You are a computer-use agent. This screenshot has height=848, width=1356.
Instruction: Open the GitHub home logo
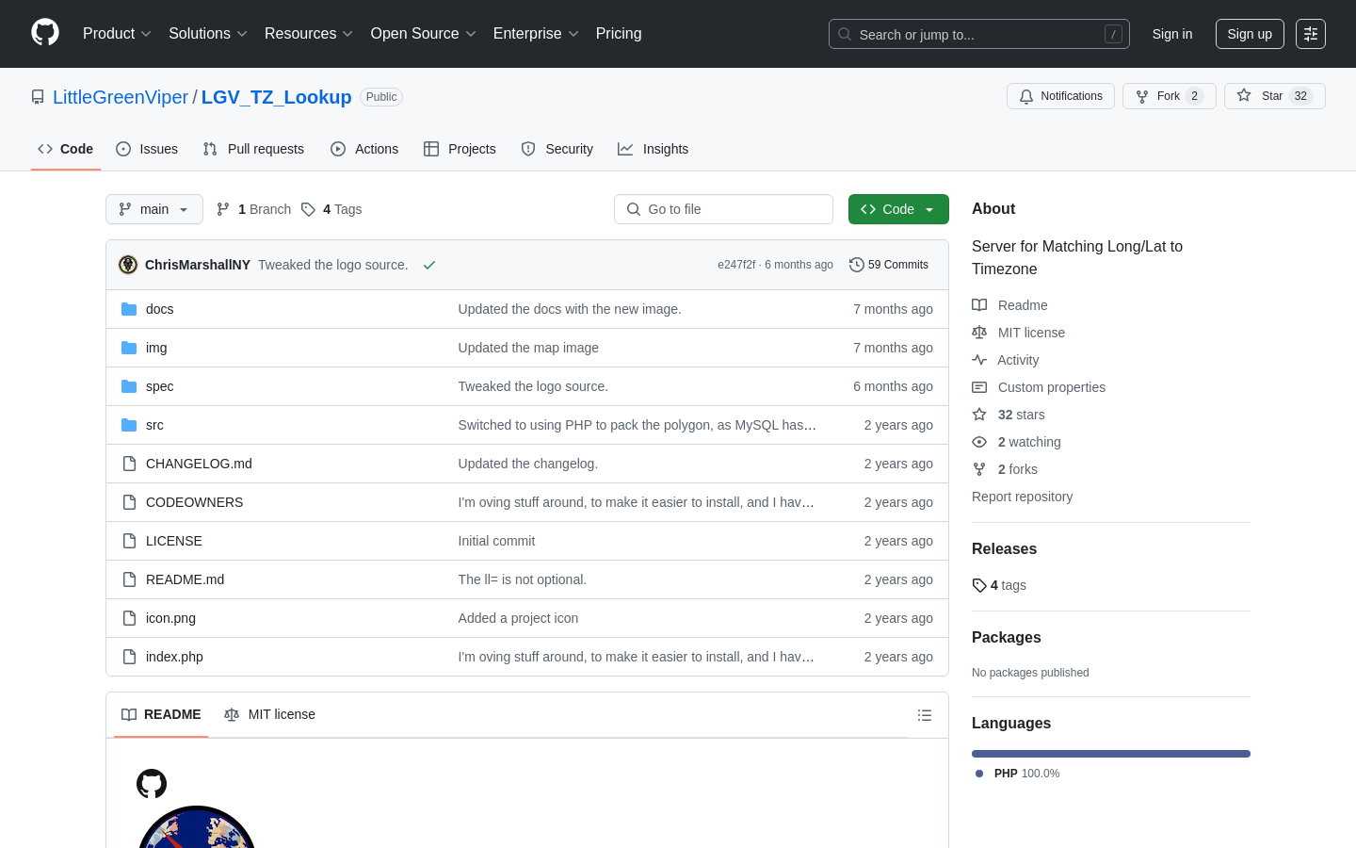tap(45, 33)
